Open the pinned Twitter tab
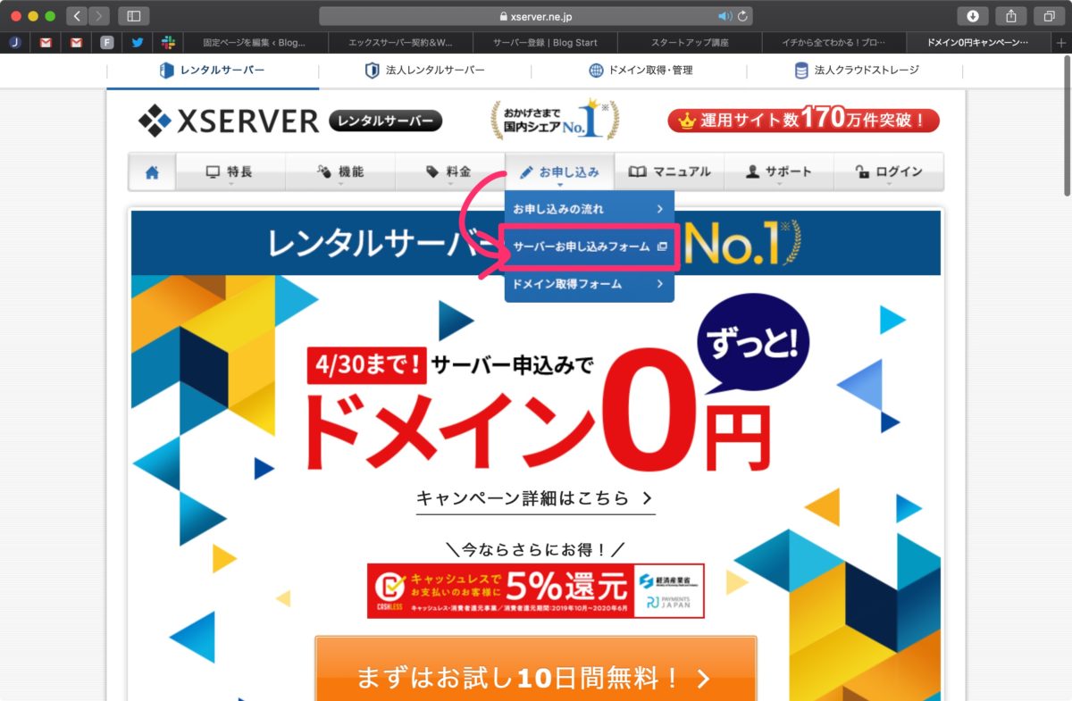The image size is (1072, 701). 138,42
